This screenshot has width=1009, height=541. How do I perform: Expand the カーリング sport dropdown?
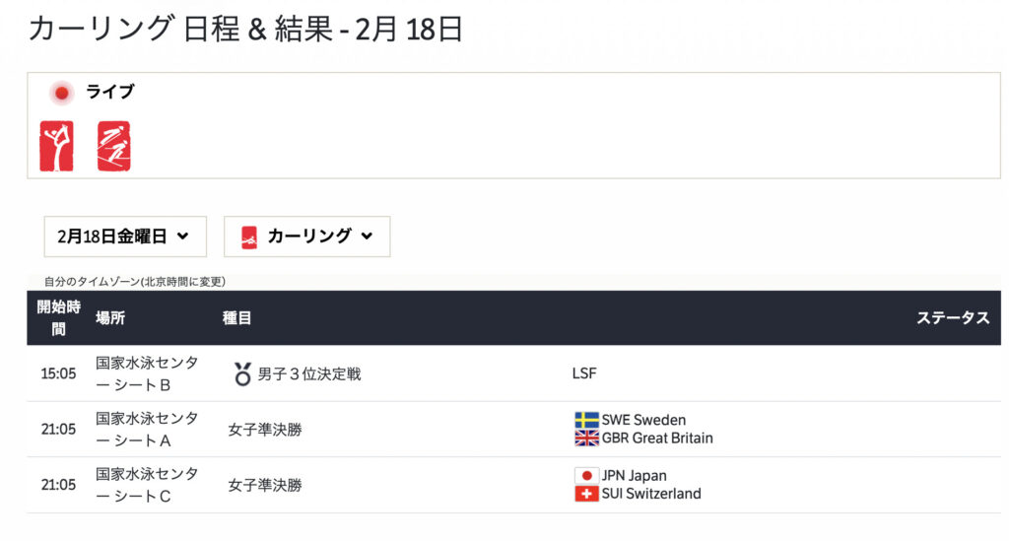point(307,237)
